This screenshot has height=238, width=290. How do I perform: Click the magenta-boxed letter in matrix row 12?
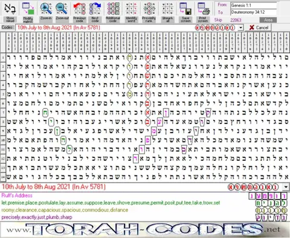(x=136, y=158)
